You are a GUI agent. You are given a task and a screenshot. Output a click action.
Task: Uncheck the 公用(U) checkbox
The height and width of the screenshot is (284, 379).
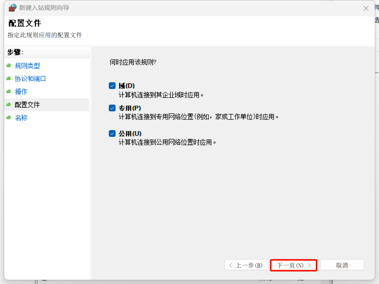click(x=112, y=133)
